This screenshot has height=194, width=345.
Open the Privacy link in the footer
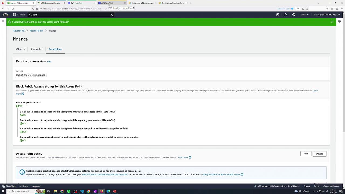[x=307, y=186]
